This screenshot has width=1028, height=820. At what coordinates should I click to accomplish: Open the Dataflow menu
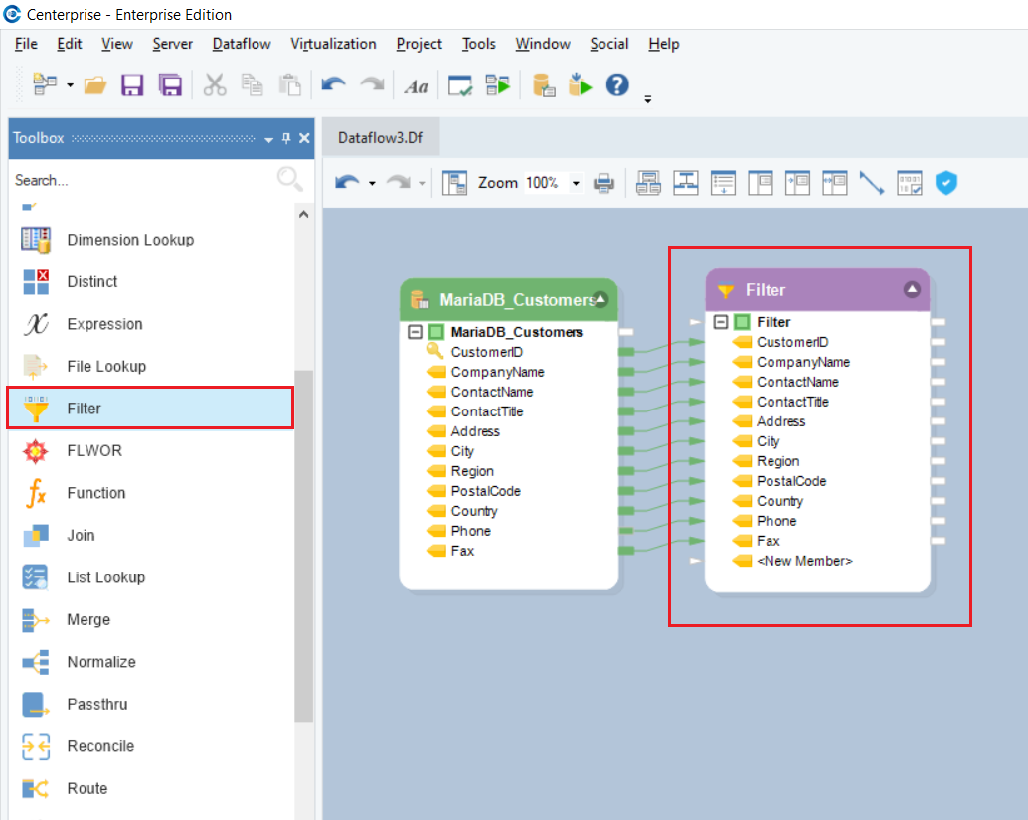click(x=242, y=44)
